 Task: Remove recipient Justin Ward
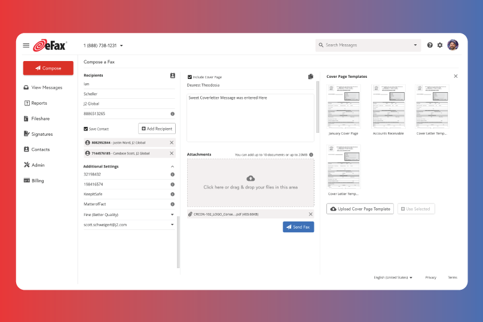coord(172,142)
